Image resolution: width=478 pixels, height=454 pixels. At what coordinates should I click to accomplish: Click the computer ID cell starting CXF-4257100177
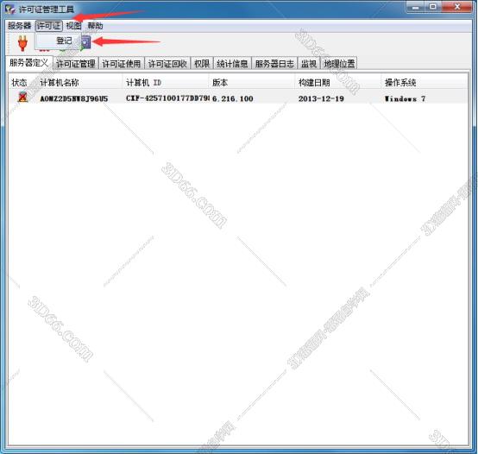click(x=167, y=98)
